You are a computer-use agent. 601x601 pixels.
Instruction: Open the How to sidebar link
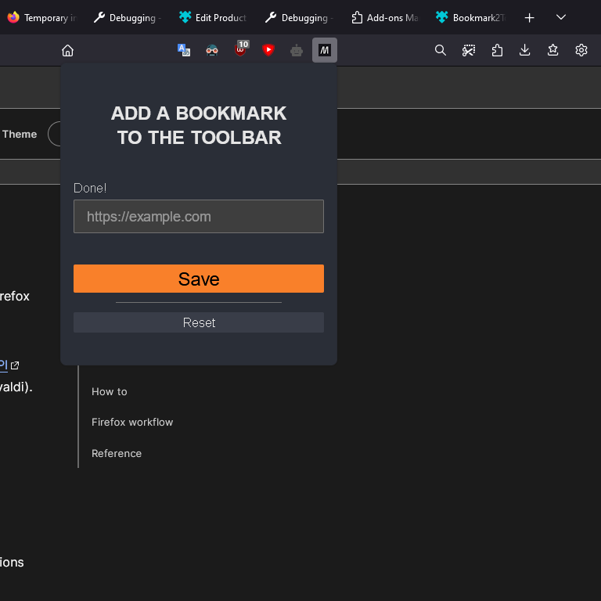point(110,392)
